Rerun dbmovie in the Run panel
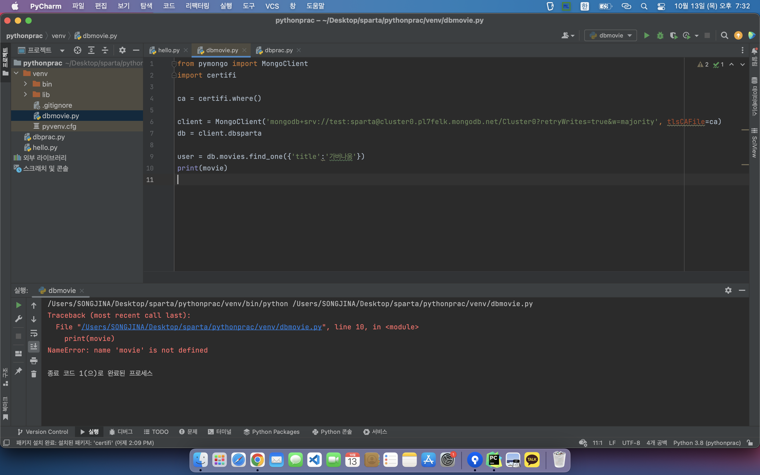 [18, 305]
